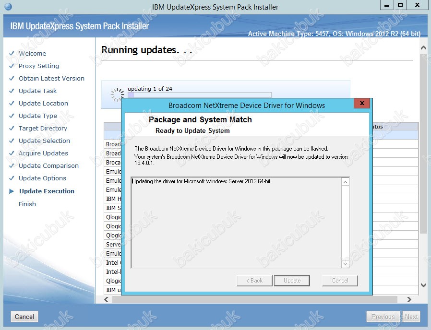The height and width of the screenshot is (330, 431).
Task: Click checkmark icon beside Update Location
Action: [12, 103]
